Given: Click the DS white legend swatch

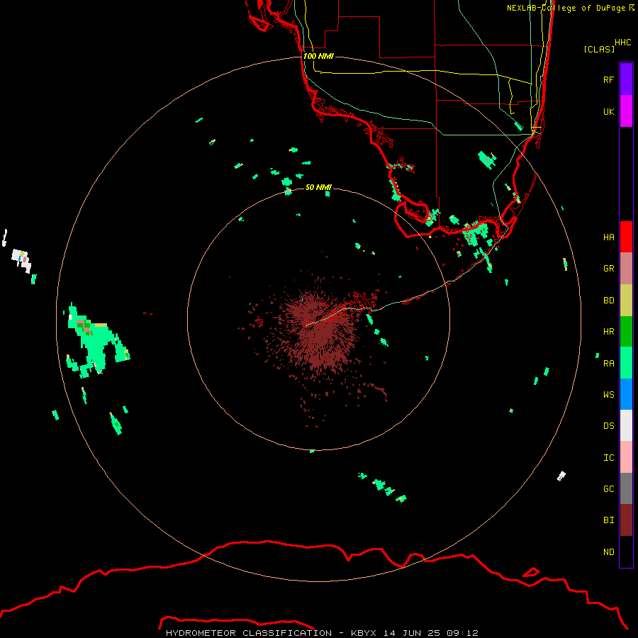Looking at the screenshot, I should tap(626, 425).
